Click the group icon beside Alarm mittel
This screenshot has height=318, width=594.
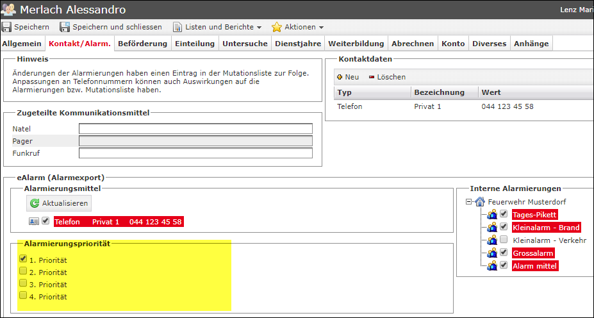tap(491, 265)
